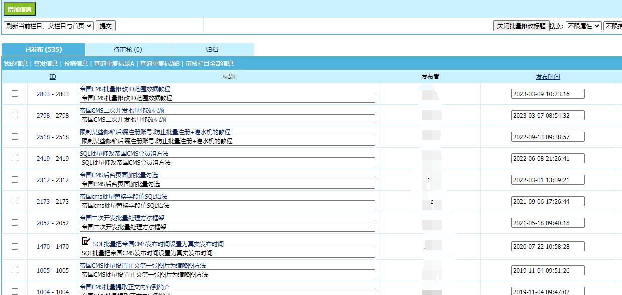
Task: Click the 查询重复标题B link
Action: tap(160, 64)
